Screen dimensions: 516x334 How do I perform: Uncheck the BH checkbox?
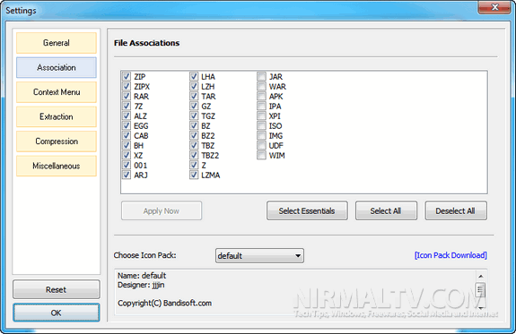[127, 145]
